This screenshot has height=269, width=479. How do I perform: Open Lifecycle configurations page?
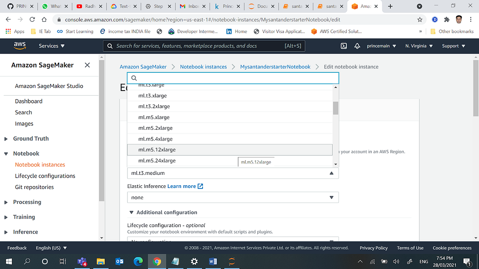pos(45,176)
